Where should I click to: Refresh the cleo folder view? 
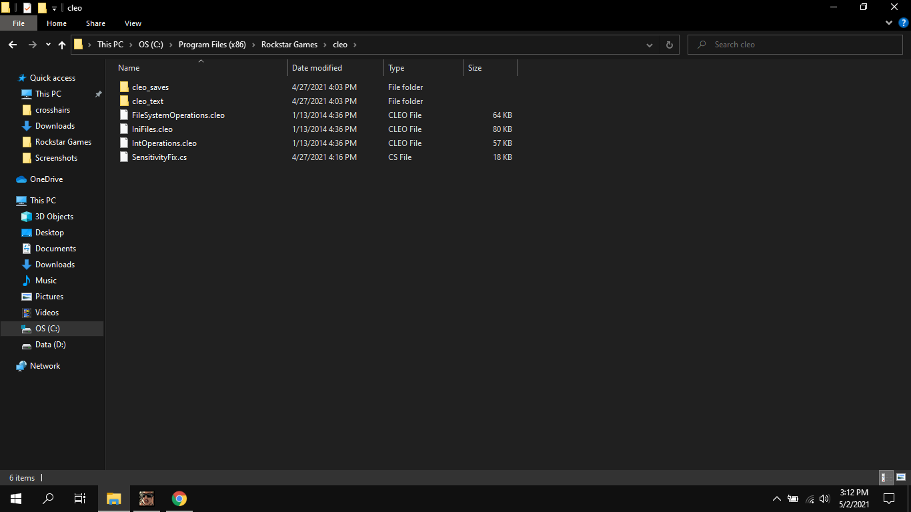(x=669, y=45)
